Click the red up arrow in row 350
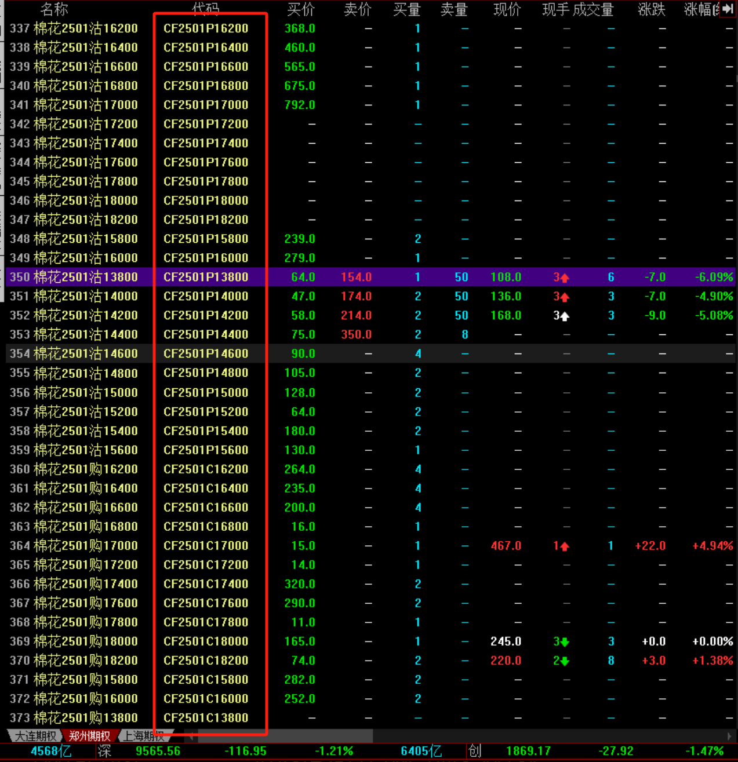The height and width of the screenshot is (762, 738). (565, 278)
